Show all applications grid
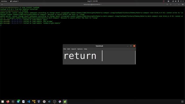Viewport: 185px width, 104px height. coord(182,101)
